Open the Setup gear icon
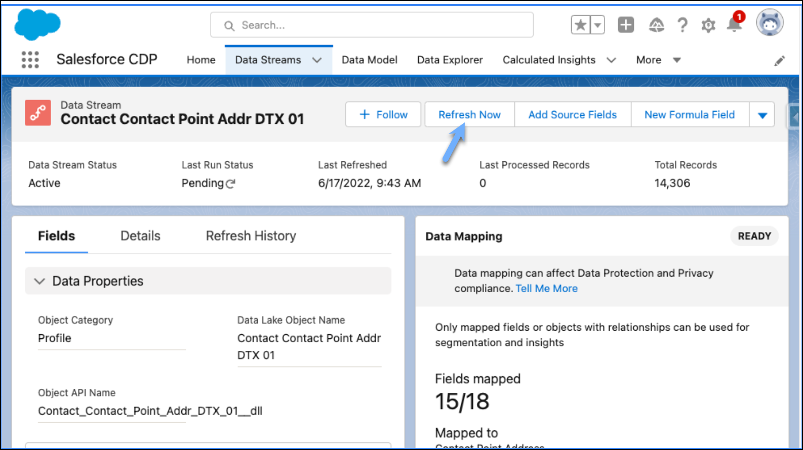 pos(708,25)
